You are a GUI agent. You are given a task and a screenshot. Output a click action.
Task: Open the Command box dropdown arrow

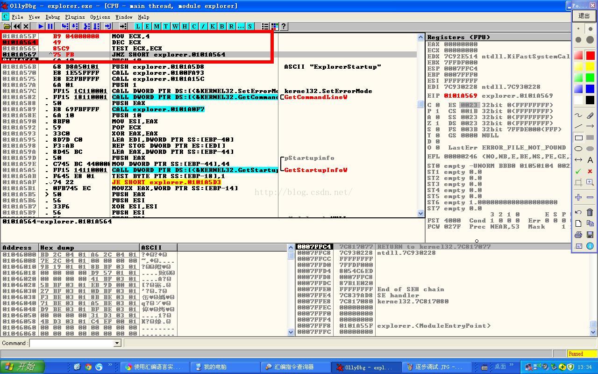(117, 343)
